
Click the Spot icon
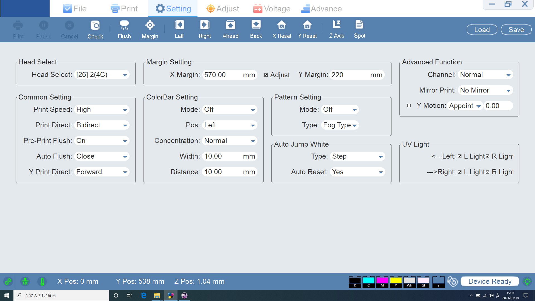(359, 29)
